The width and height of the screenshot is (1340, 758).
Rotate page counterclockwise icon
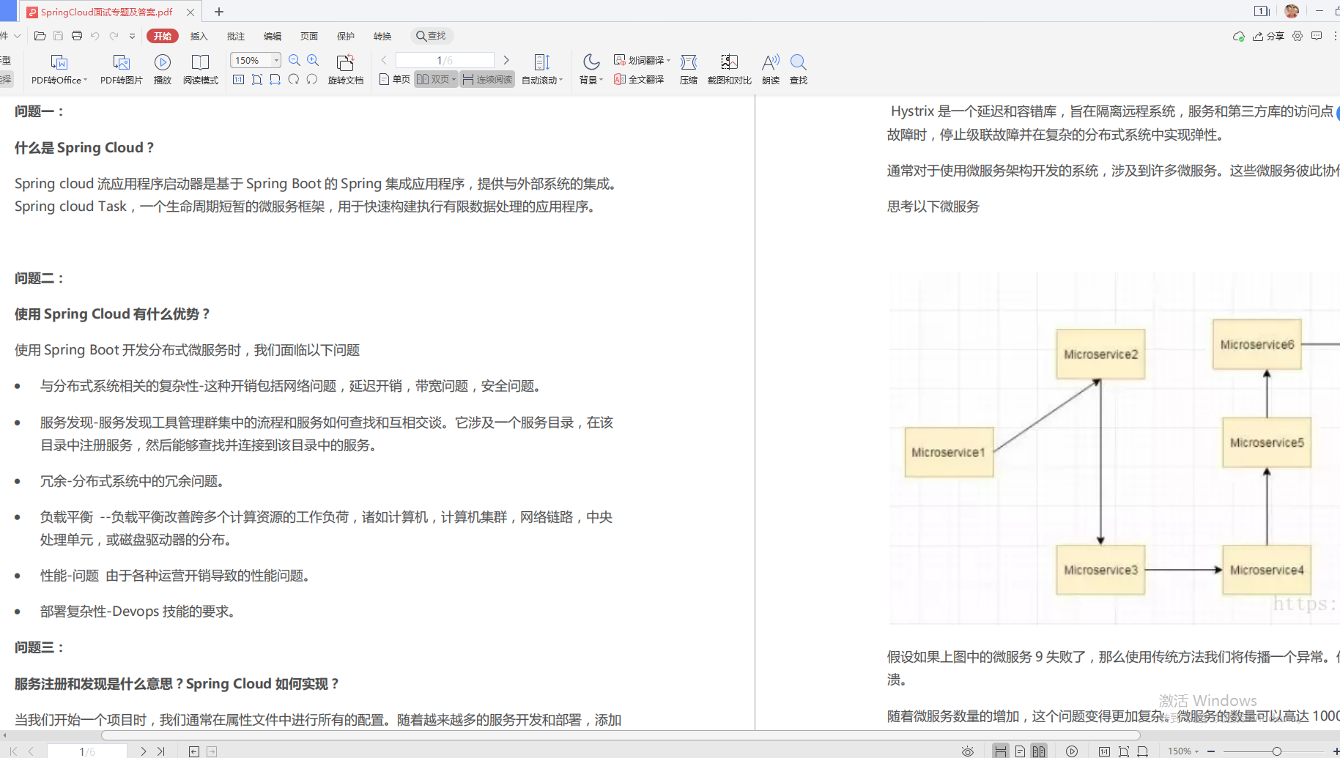pyautogui.click(x=312, y=79)
